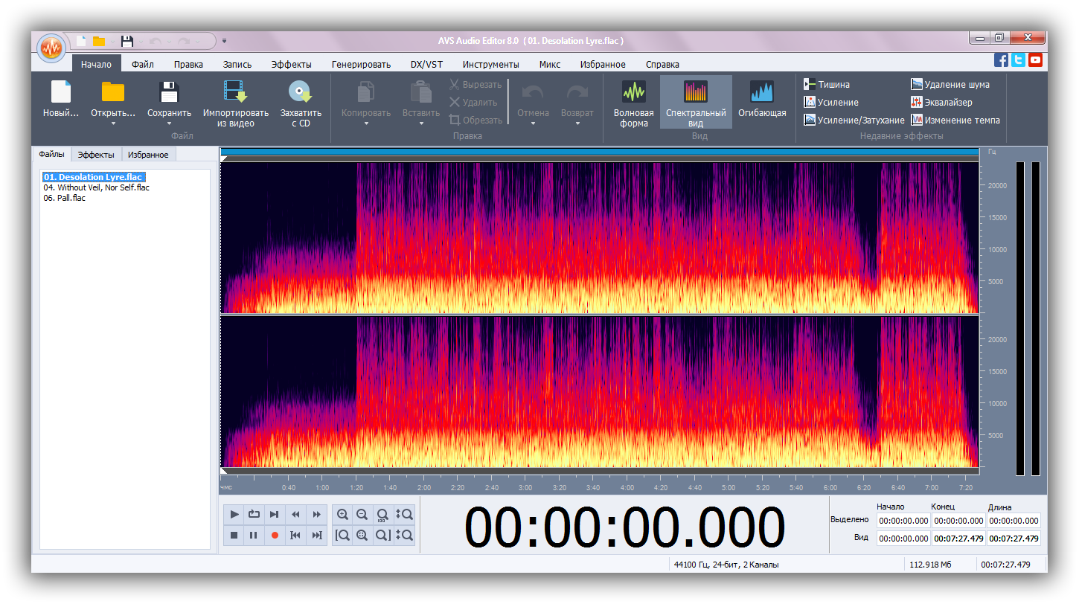
Task: Expand the Сохранить dropdown arrow
Action: (x=169, y=123)
